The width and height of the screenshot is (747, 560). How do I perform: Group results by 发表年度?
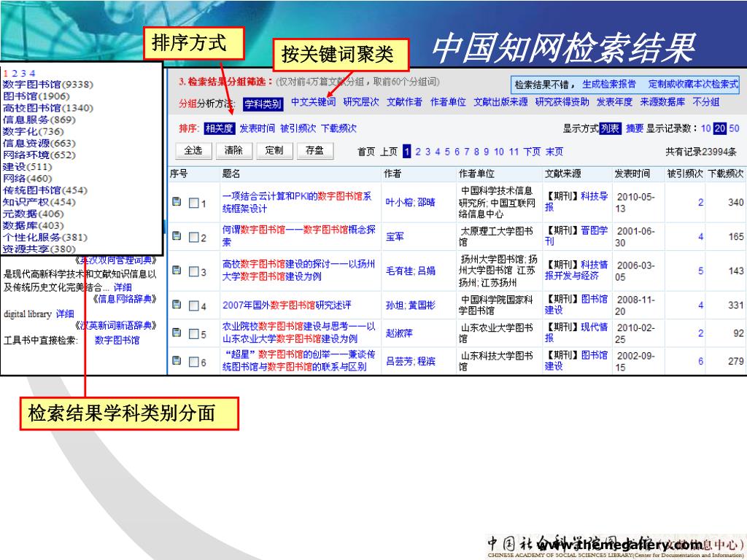(x=614, y=102)
